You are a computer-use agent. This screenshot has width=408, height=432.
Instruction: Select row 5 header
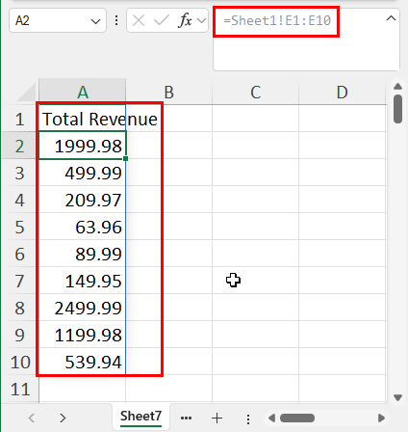click(19, 227)
